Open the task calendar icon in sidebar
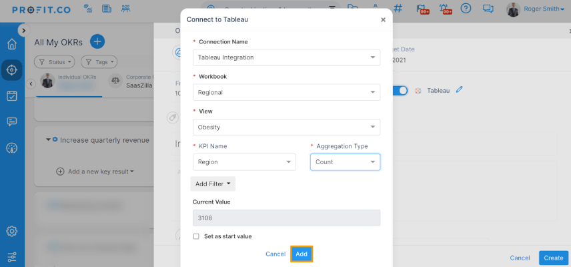 12,96
